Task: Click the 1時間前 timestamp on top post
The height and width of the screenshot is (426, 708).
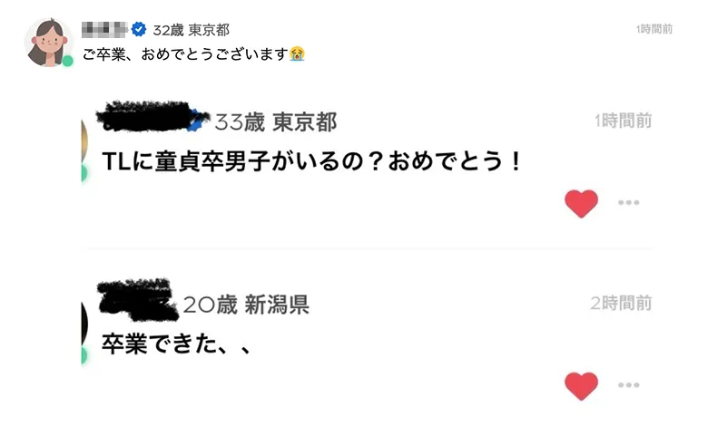Action: pos(654,29)
